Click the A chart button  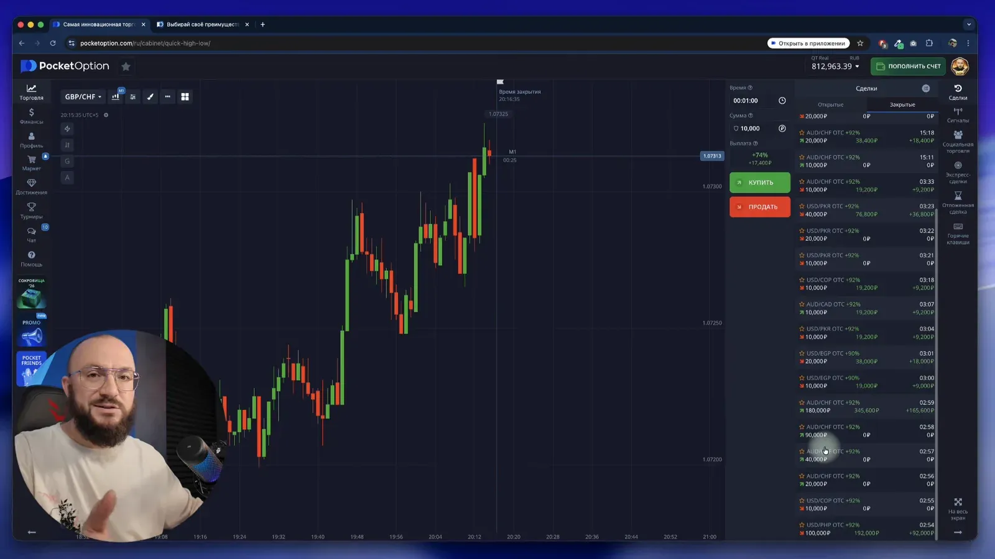pyautogui.click(x=67, y=177)
